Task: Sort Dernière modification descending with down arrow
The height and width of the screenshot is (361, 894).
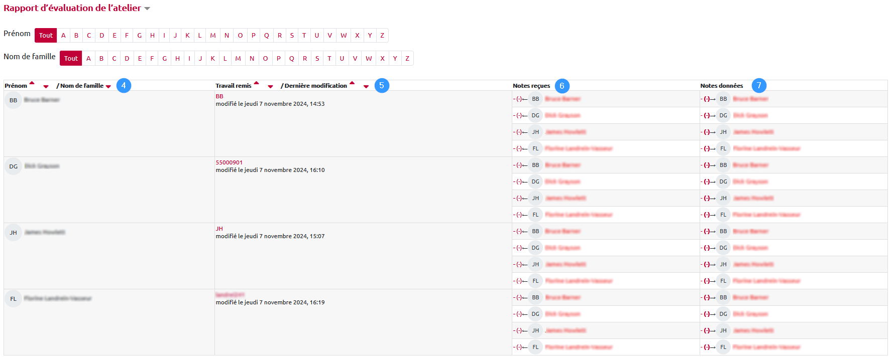Action: coord(366,87)
